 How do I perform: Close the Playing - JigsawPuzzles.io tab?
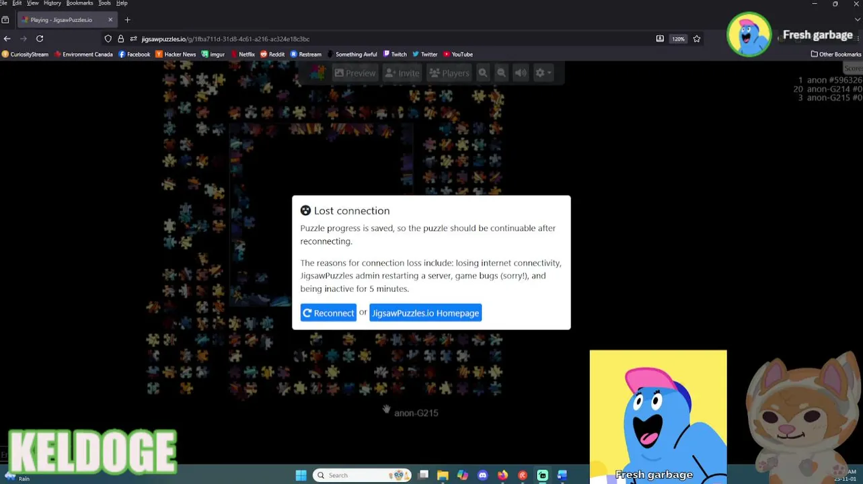(110, 19)
